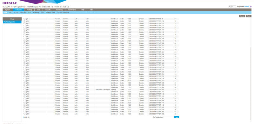Screen dimensions: 254x124
Task: Open the Maintenance tab
Action: coord(72,10)
